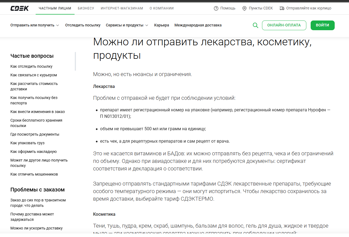This screenshot has height=237, width=349.
Task: Click the bullet about 500 мл limit
Action: pos(153,129)
